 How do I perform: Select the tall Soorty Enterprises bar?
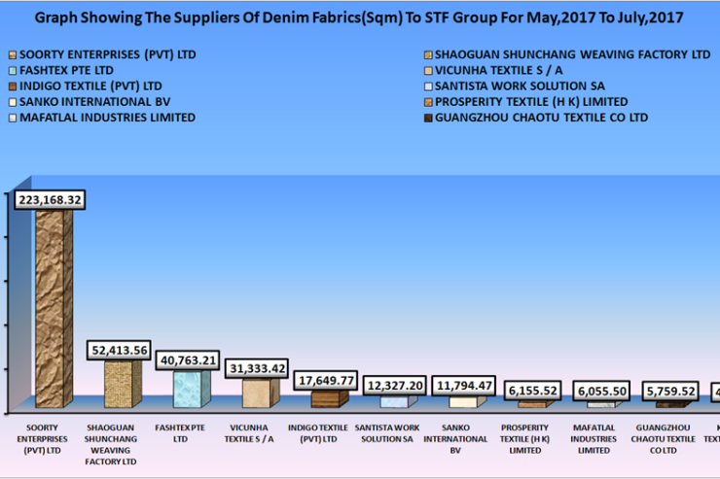coord(54,308)
